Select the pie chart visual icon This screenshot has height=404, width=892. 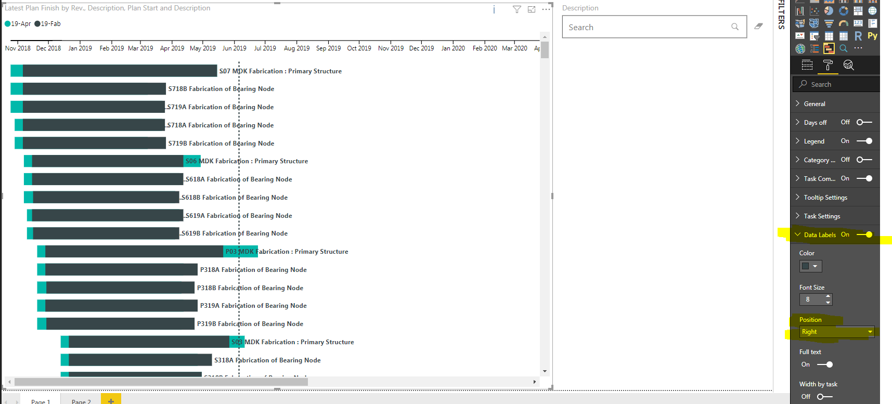pos(829,11)
